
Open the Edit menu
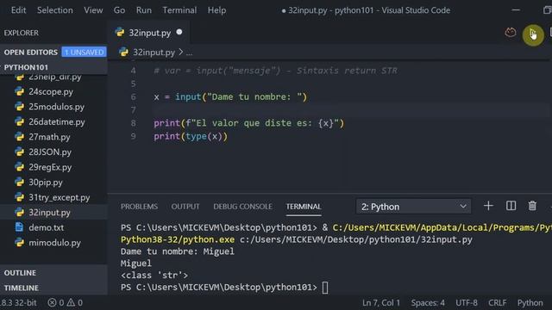[x=18, y=10]
